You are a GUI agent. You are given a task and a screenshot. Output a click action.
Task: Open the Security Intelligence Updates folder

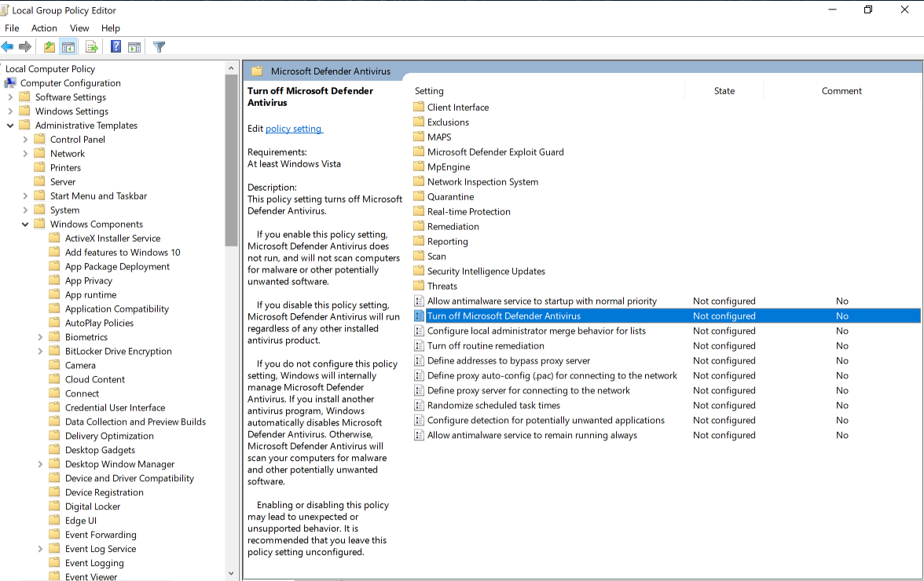click(x=486, y=271)
